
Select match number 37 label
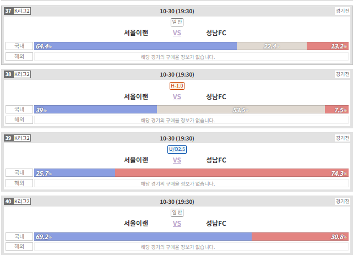(x=8, y=11)
